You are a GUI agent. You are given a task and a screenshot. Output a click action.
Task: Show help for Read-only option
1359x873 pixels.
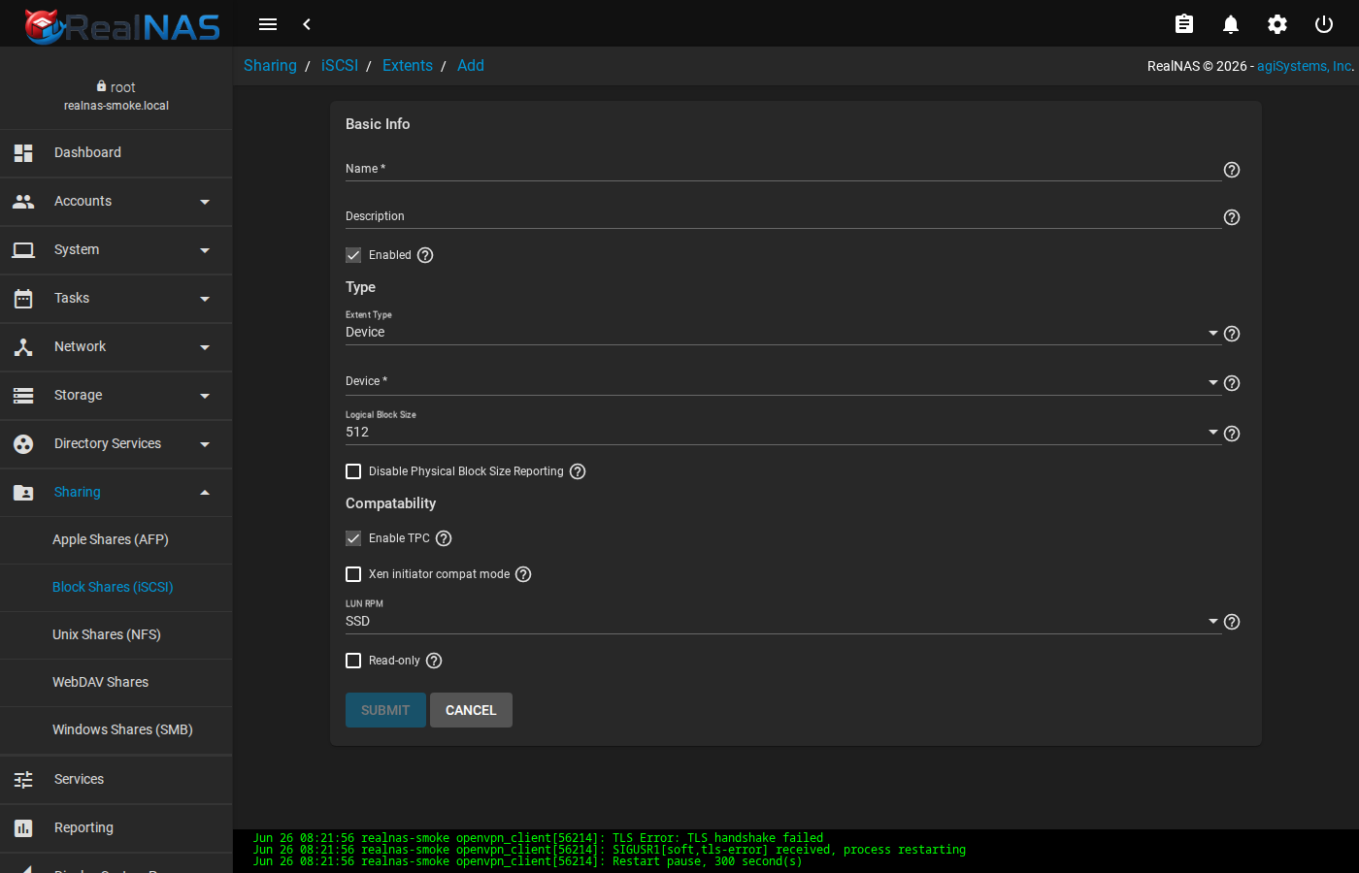coord(434,661)
